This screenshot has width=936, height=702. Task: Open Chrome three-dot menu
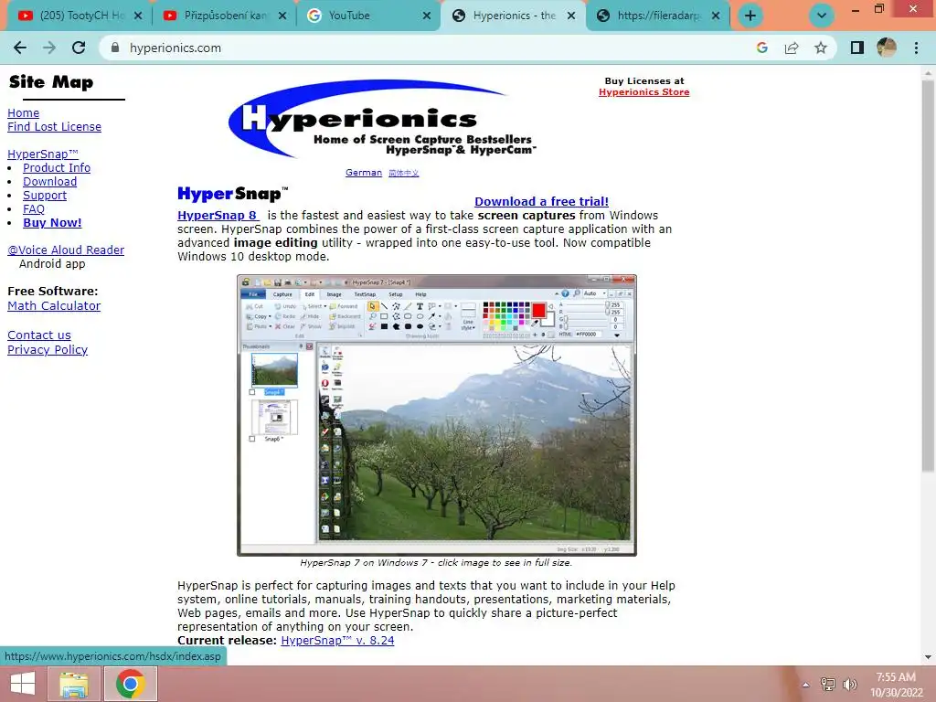pyautogui.click(x=916, y=48)
